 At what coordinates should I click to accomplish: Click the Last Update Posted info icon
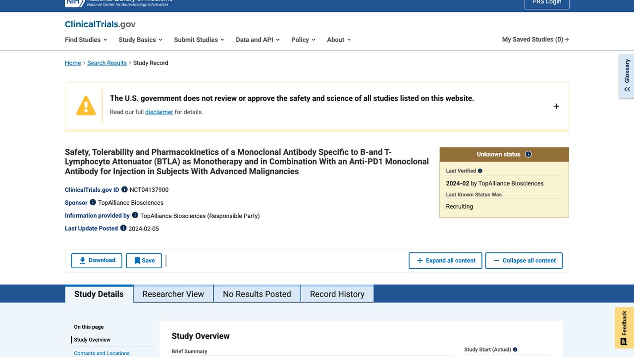point(123,228)
